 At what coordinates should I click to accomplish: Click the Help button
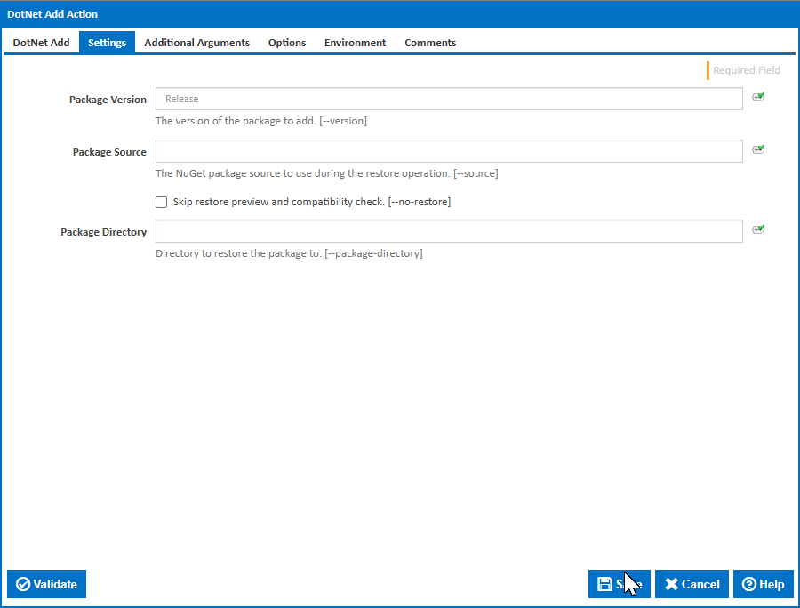[x=763, y=584]
